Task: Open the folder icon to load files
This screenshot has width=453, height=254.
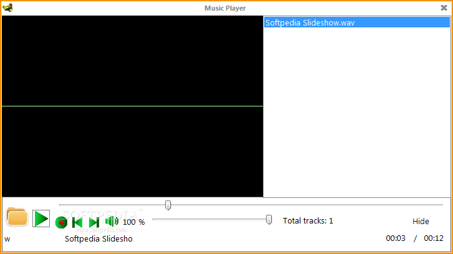Action: tap(17, 217)
